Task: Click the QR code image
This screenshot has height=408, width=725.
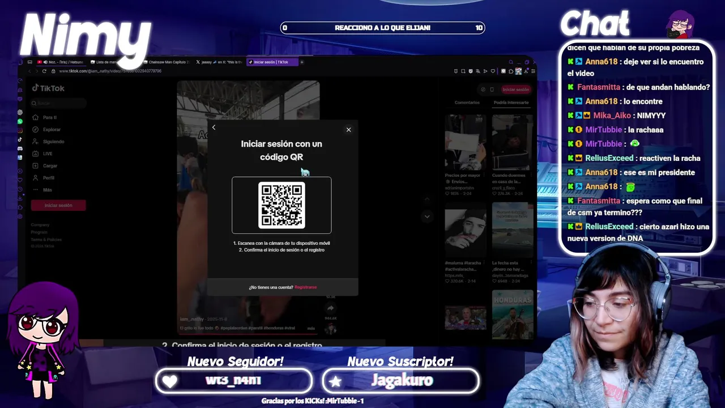Action: coord(282,205)
